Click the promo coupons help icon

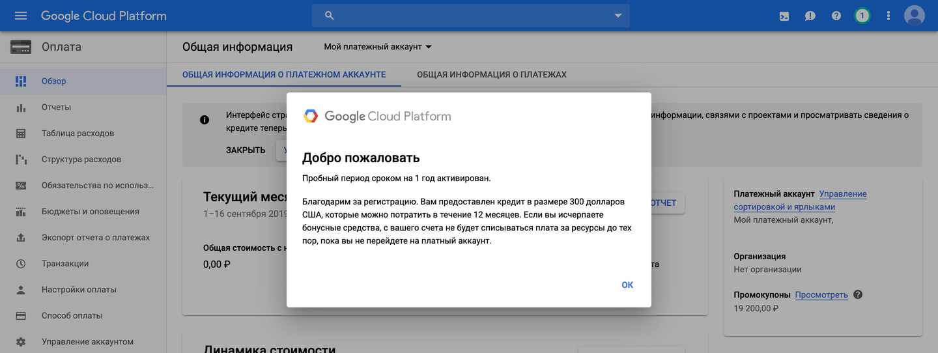pos(858,294)
